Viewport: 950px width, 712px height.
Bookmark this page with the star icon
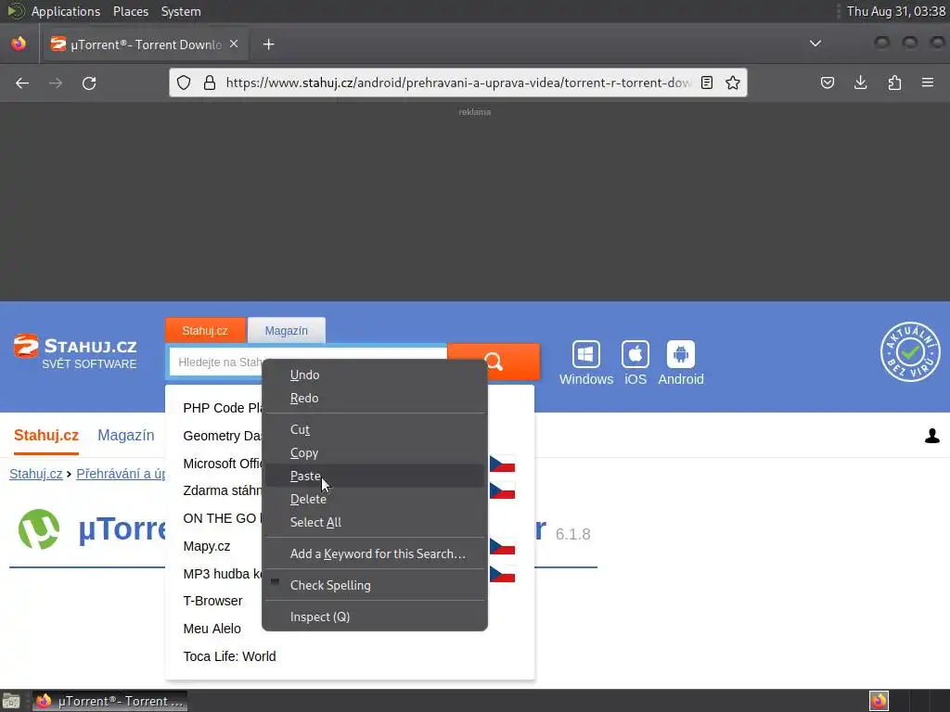733,83
